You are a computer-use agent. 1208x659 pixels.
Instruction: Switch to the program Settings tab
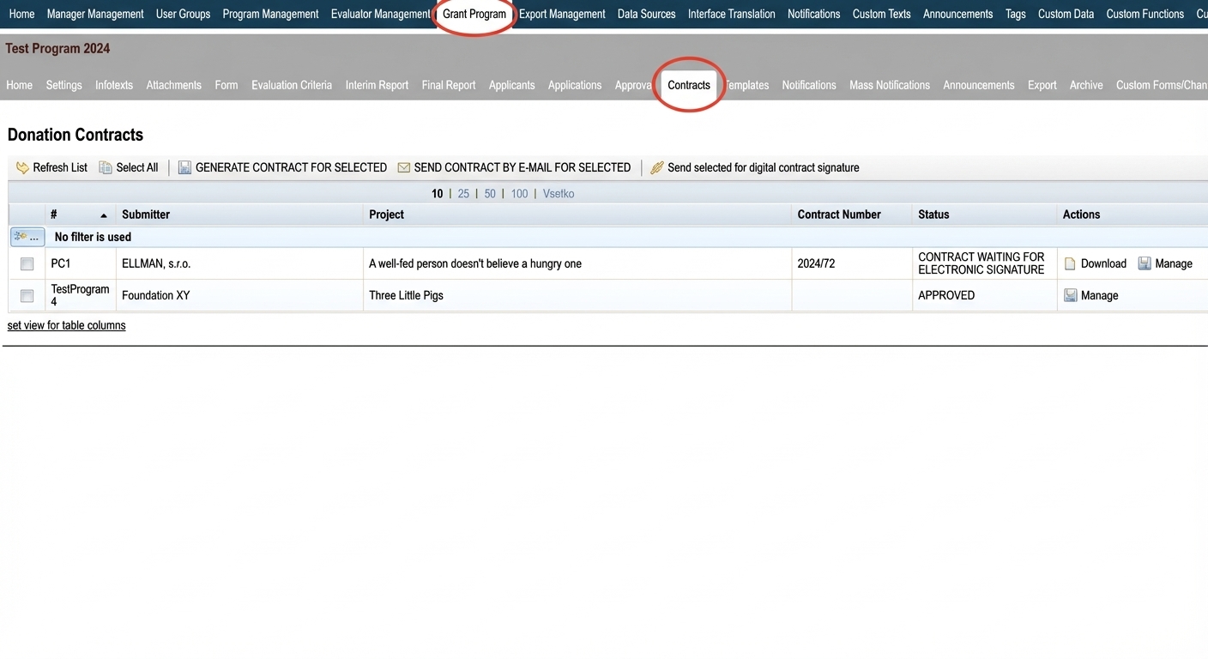63,85
